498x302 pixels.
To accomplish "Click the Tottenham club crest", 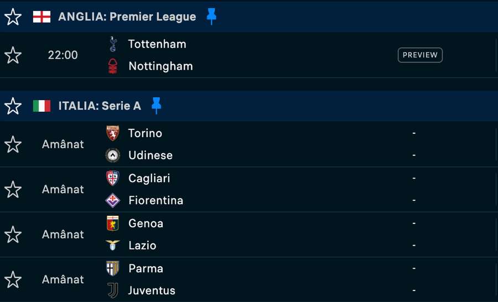I will 113,44.
